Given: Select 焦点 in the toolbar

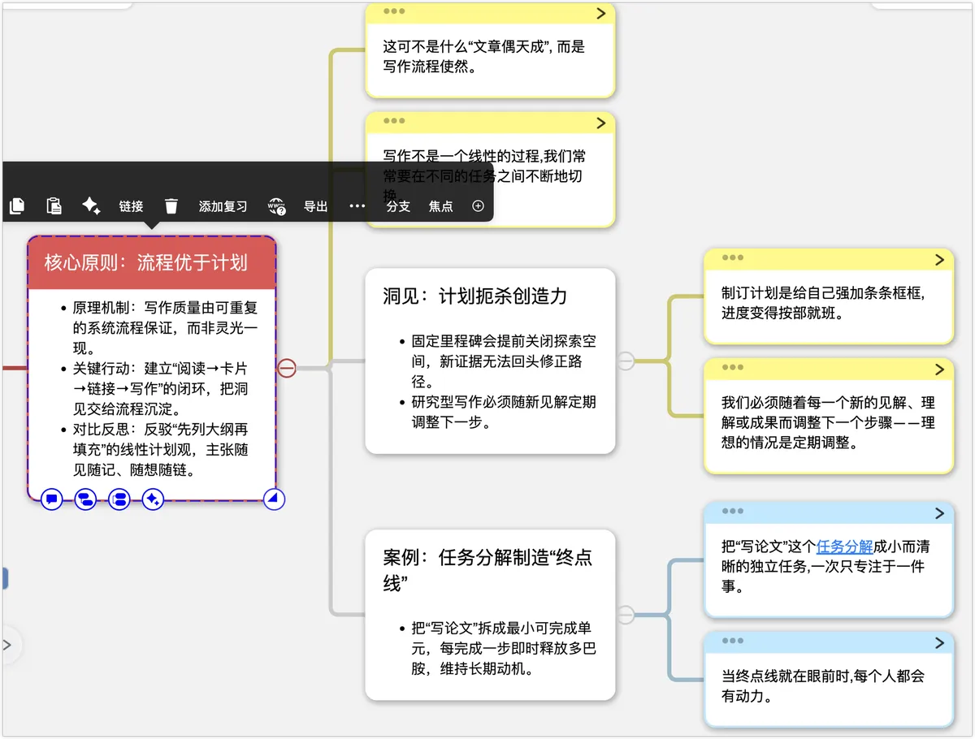Looking at the screenshot, I should click(441, 206).
